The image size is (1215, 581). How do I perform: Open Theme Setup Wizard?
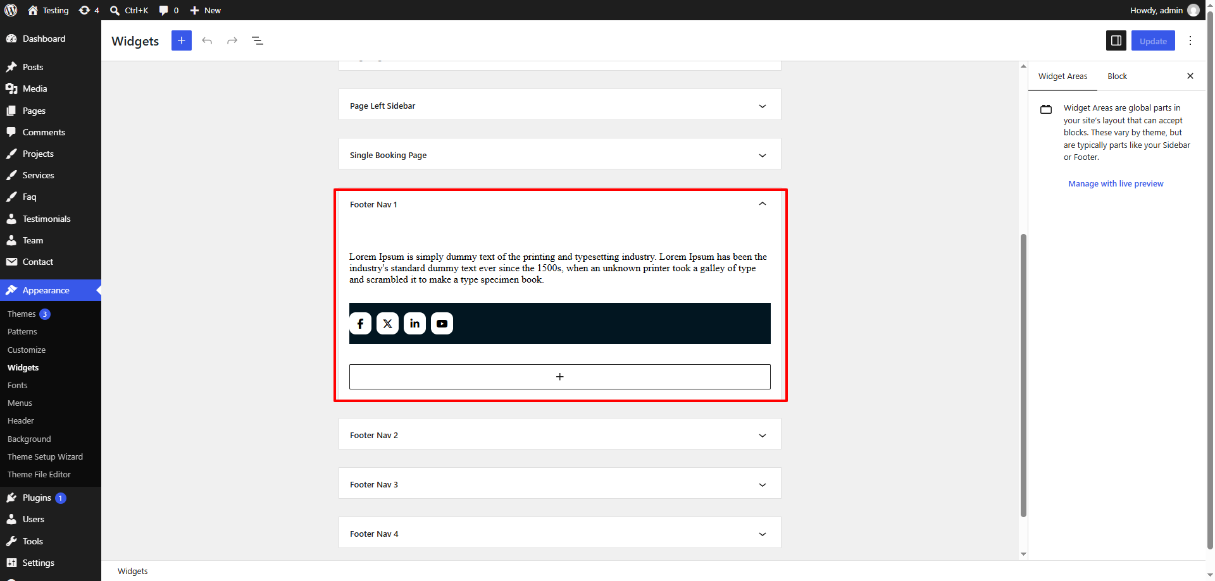coord(45,456)
